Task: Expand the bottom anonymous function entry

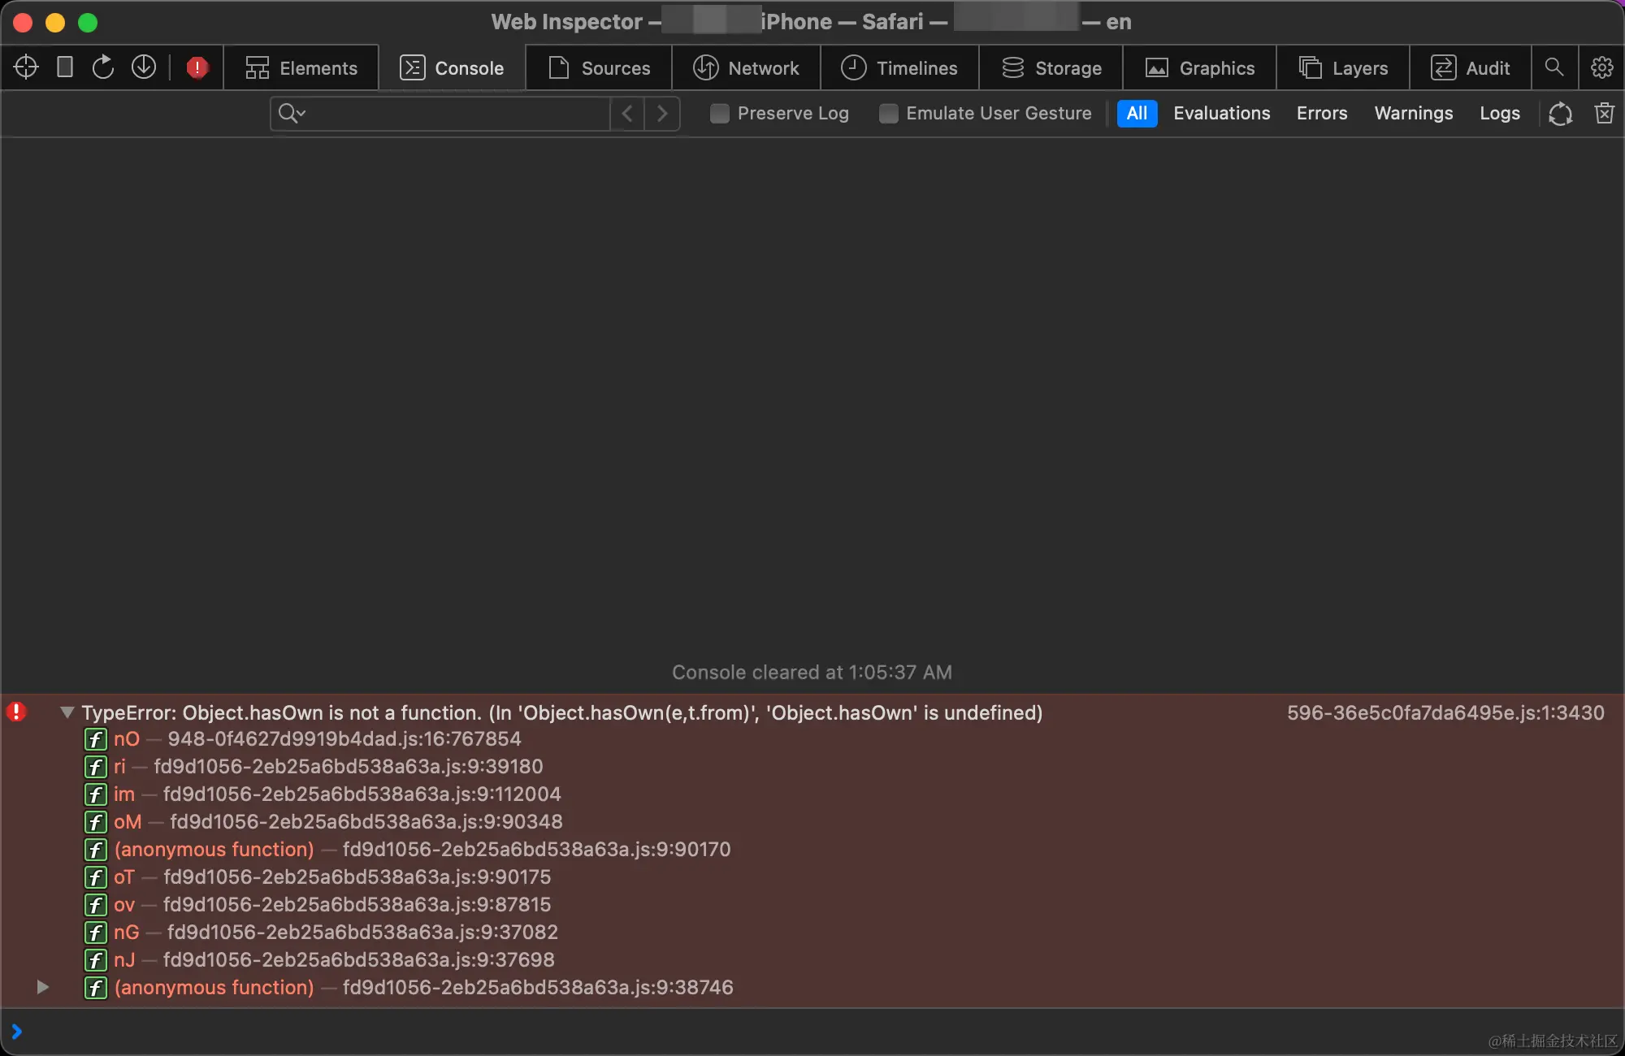Action: [x=42, y=988]
